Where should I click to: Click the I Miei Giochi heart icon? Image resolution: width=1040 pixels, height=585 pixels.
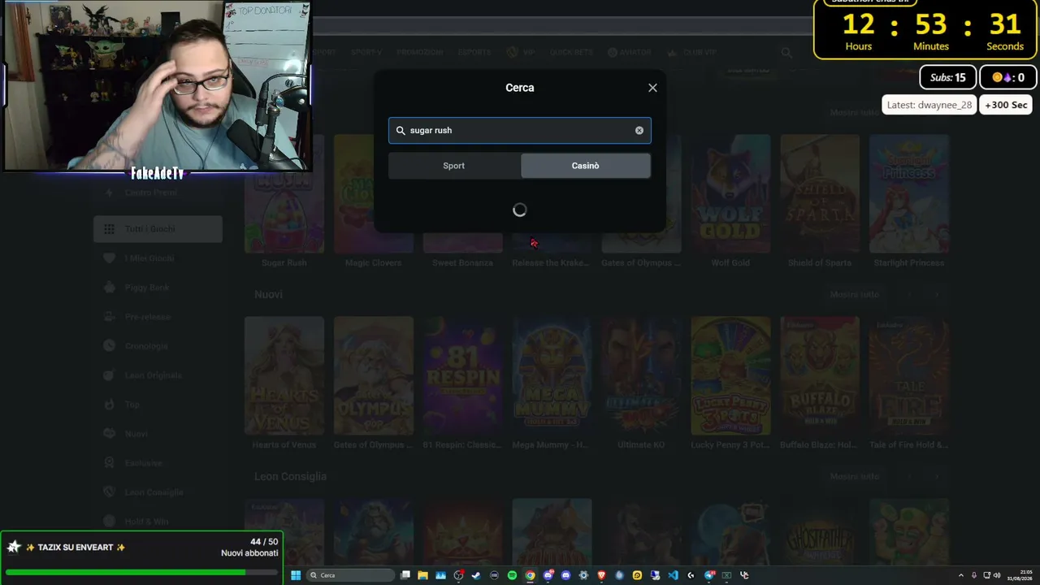(109, 258)
